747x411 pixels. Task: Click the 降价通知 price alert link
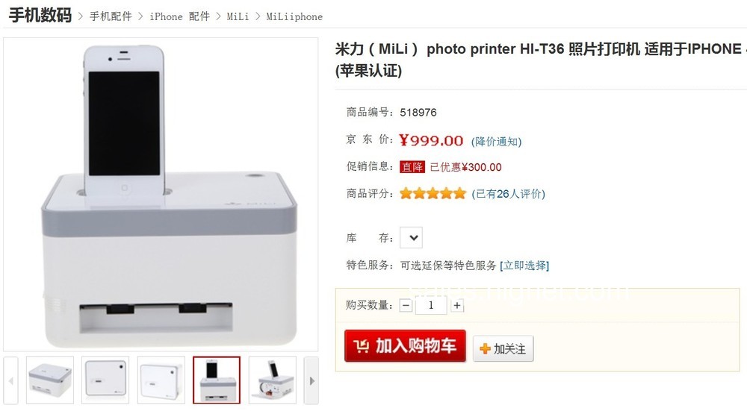497,142
